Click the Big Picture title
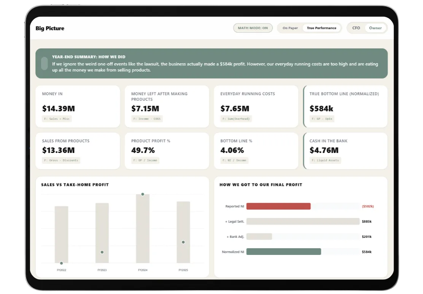 click(x=50, y=28)
